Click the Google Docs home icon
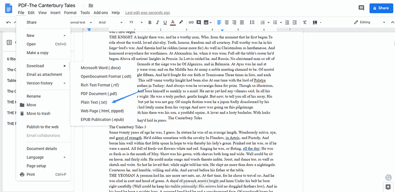 (x=9, y=8)
